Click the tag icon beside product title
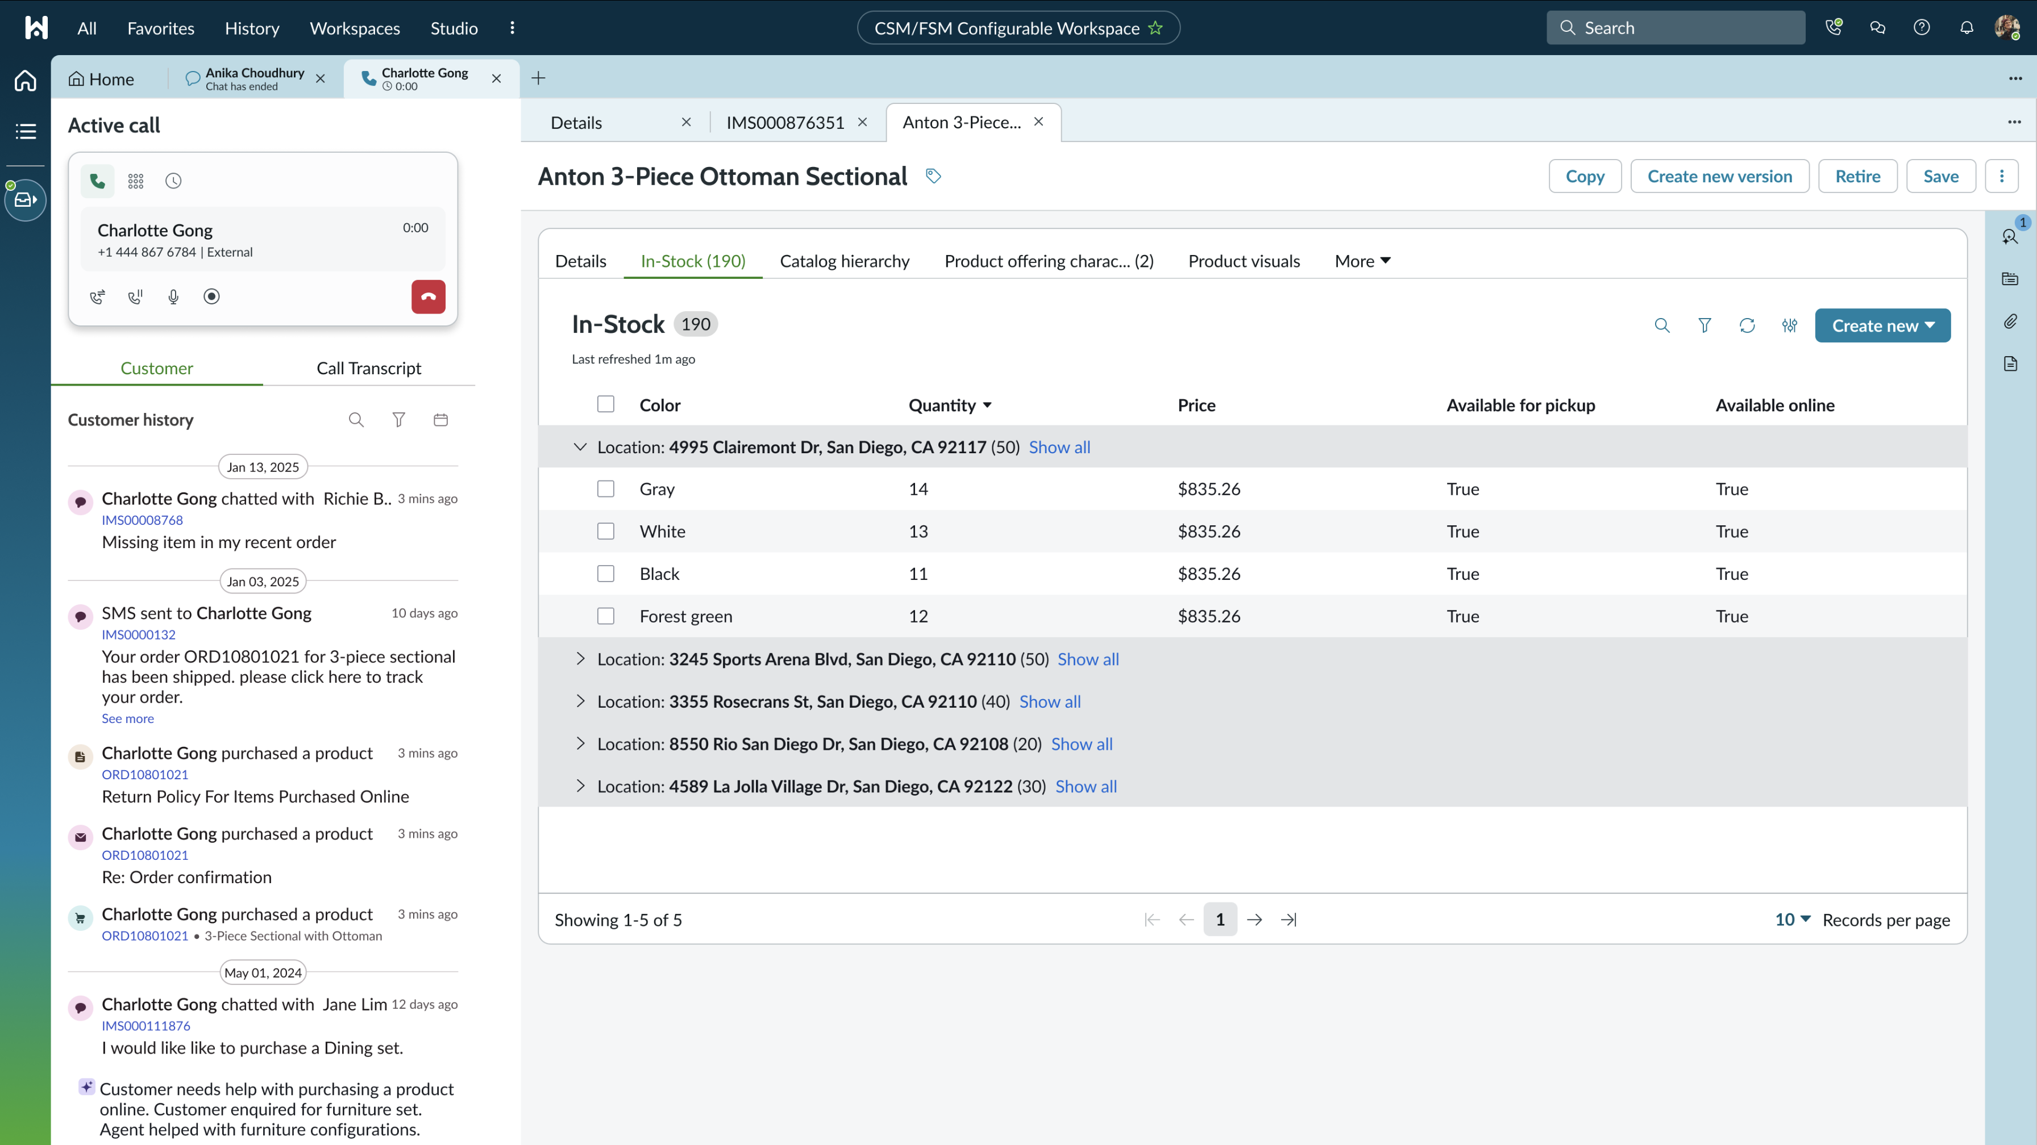This screenshot has height=1145, width=2037. tap(933, 175)
